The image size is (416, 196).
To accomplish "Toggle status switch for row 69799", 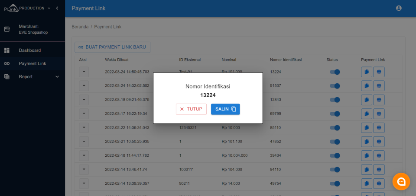I will 335,114.
